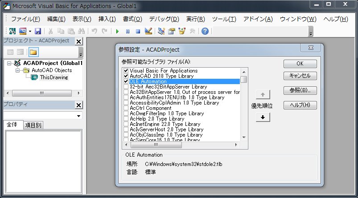Toggle Folders icon in project panel
The image size is (358, 198).
(x=33, y=52)
